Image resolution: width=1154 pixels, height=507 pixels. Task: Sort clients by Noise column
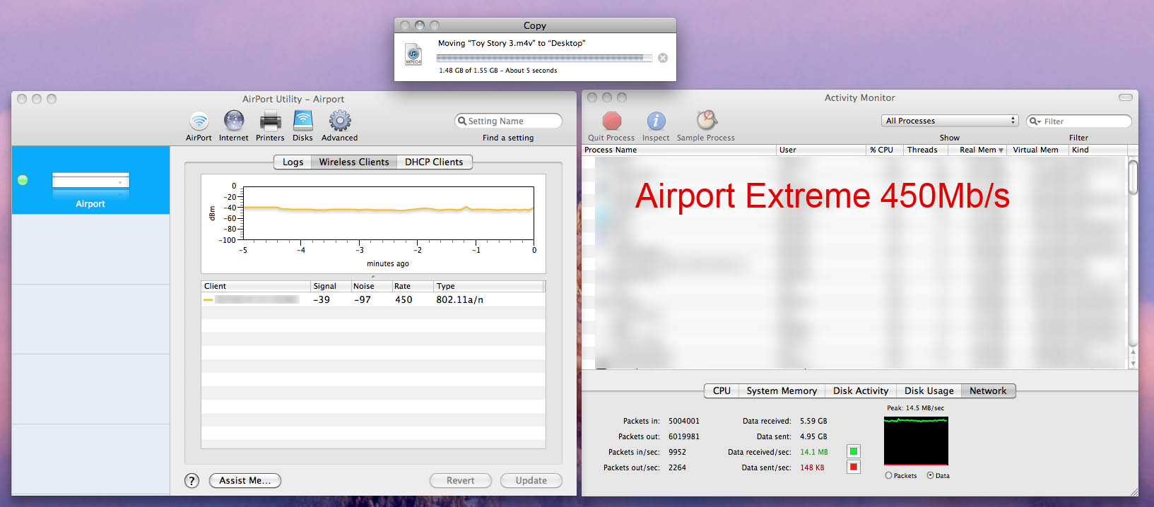coord(371,286)
